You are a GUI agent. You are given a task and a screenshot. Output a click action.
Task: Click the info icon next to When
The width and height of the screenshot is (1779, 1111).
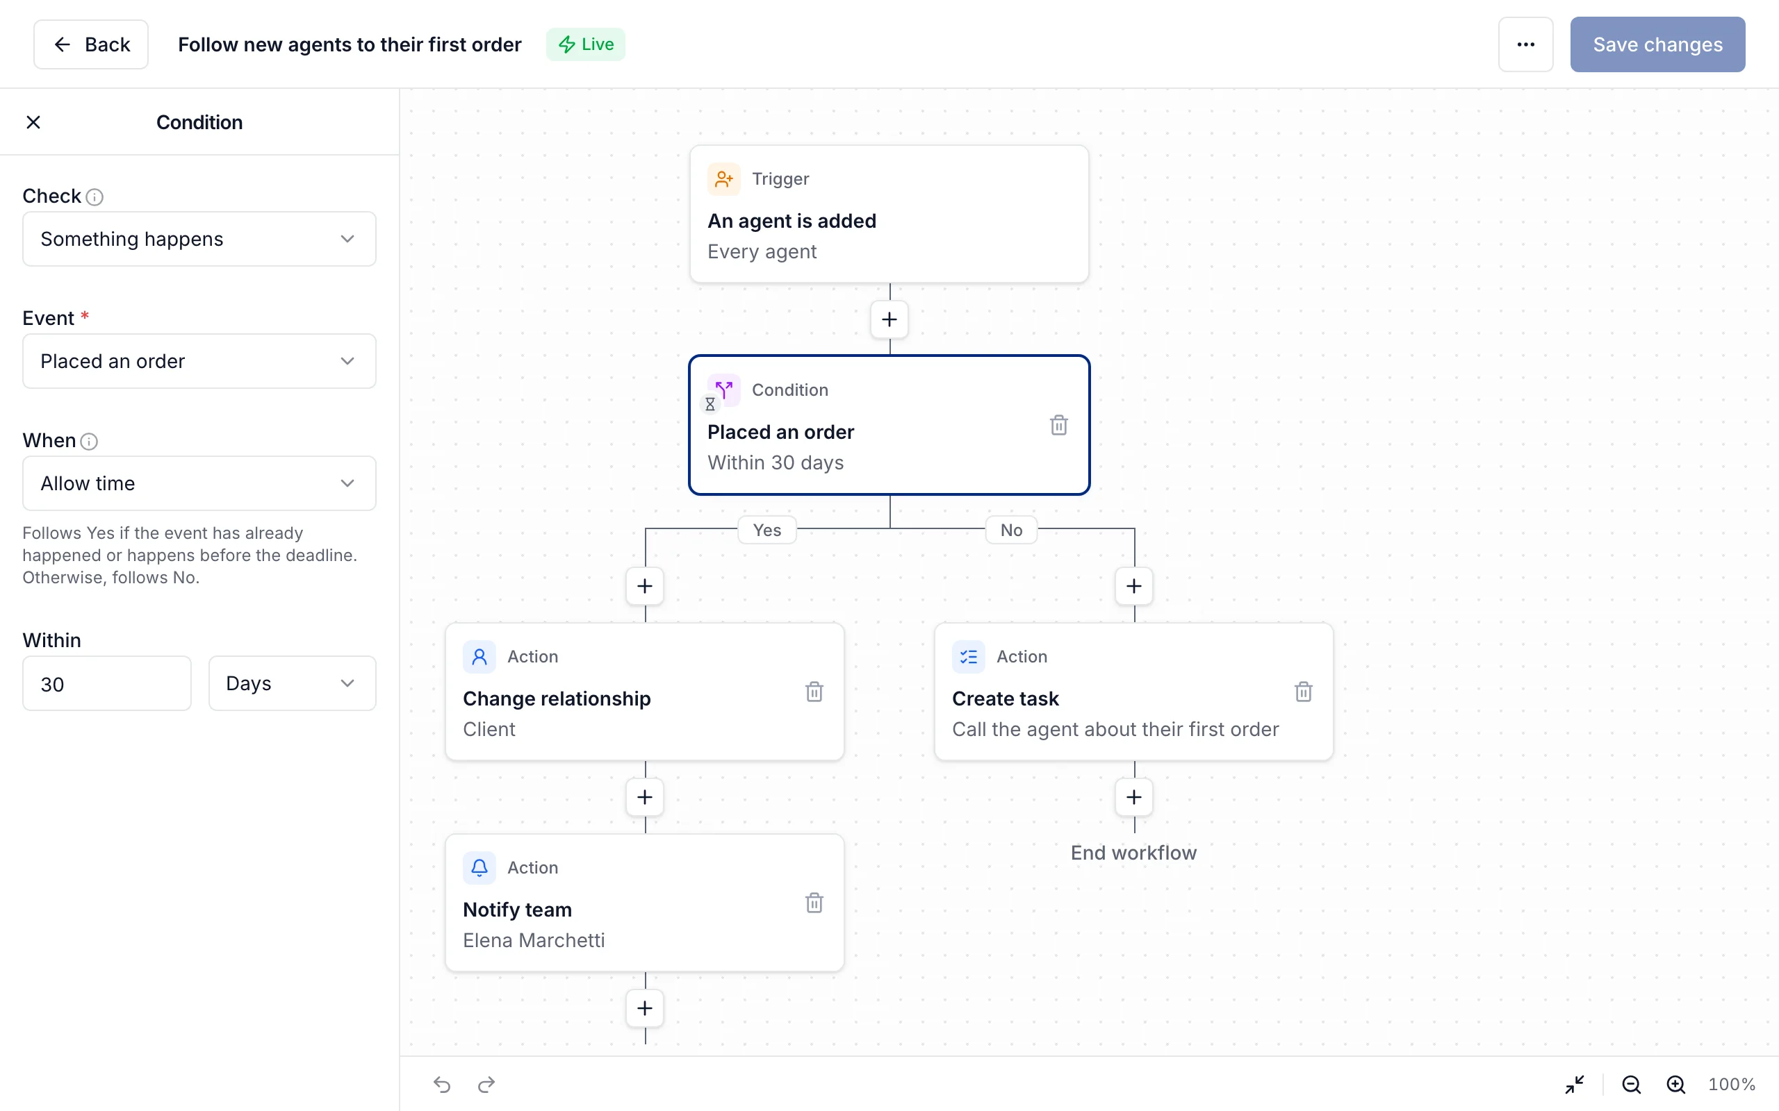coord(89,441)
